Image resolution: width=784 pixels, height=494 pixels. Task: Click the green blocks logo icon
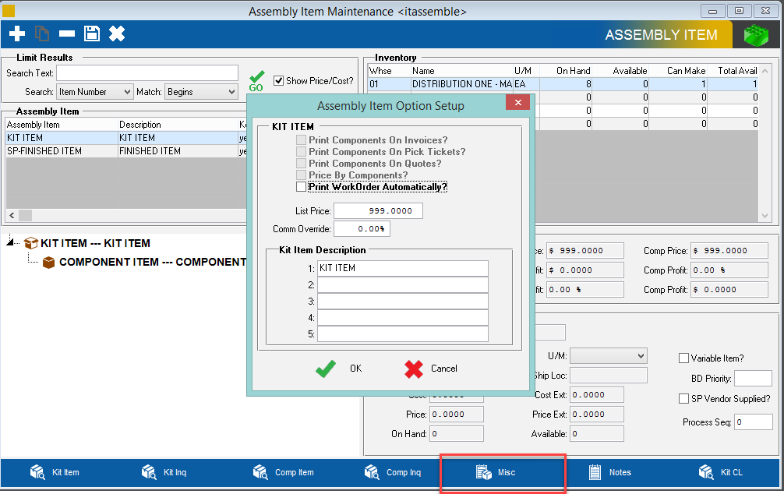coord(755,35)
